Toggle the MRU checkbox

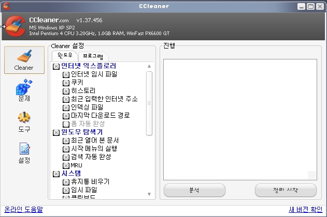(66, 166)
